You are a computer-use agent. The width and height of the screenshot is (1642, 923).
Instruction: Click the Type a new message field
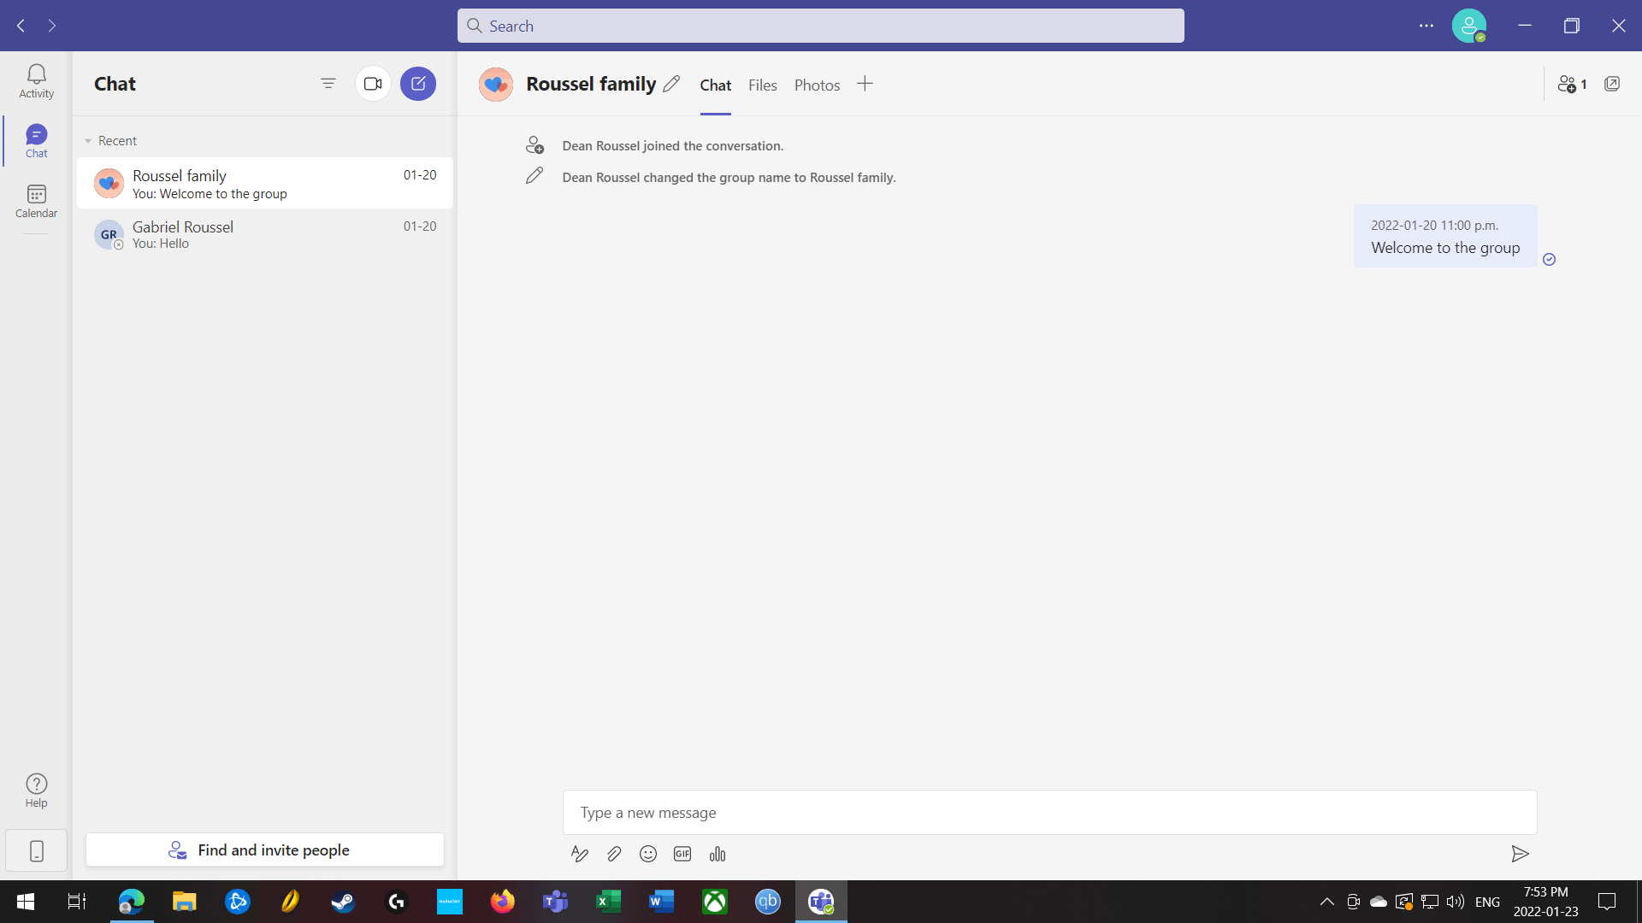pos(1049,813)
